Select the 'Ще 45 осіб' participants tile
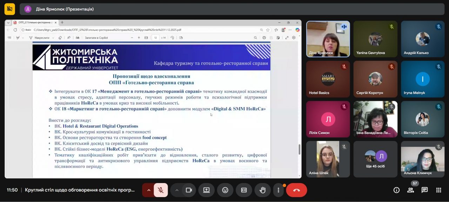The height and width of the screenshot is (202, 449). pos(375,159)
